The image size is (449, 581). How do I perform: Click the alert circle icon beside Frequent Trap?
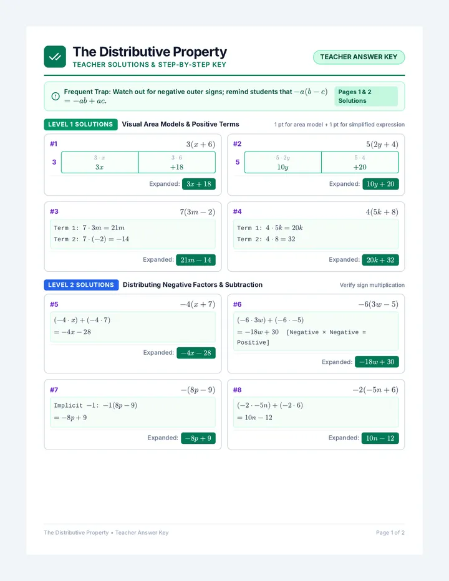click(56, 97)
